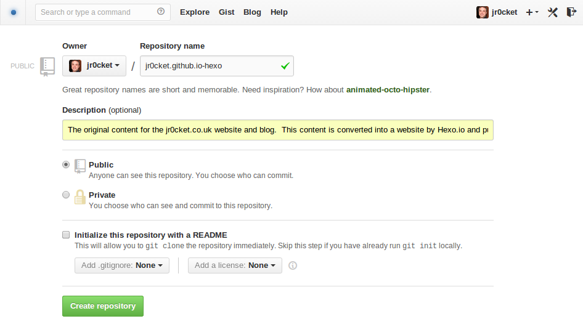This screenshot has height=324, width=583.
Task: Open the jr0cket Owner dropdown
Action: [94, 66]
